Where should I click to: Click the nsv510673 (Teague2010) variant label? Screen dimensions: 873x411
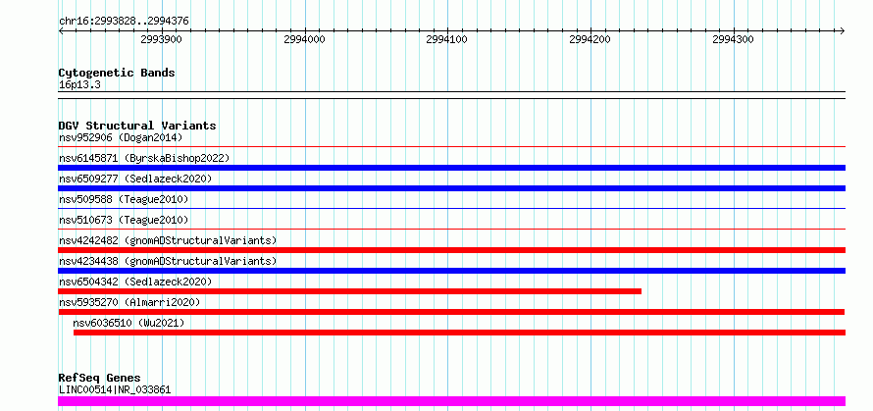coord(124,220)
